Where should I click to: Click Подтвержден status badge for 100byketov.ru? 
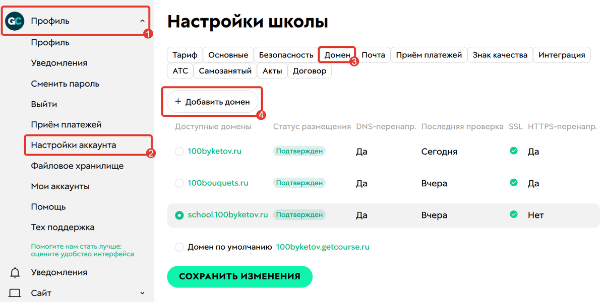click(x=299, y=151)
